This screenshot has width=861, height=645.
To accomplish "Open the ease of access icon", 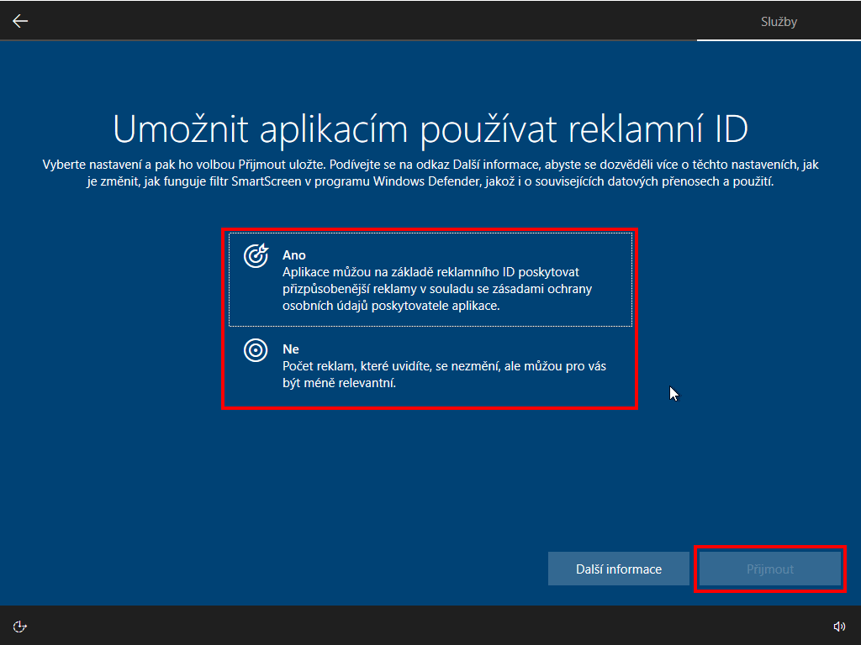I will click(20, 627).
